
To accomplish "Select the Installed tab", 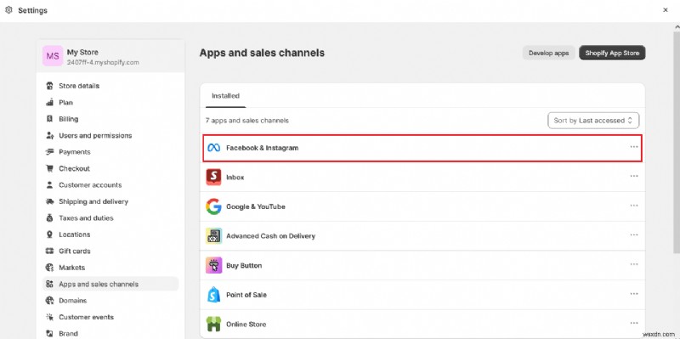I will (x=225, y=96).
